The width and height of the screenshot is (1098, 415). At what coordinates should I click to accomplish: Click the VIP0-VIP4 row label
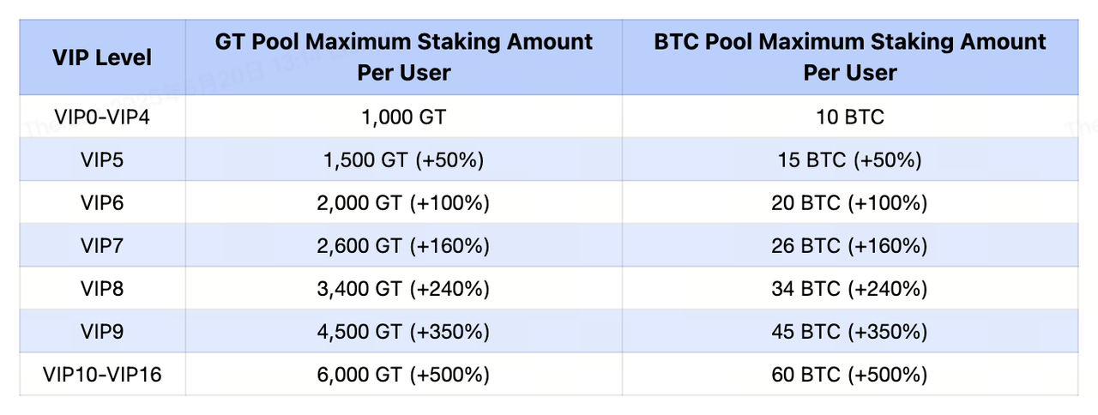pos(102,117)
